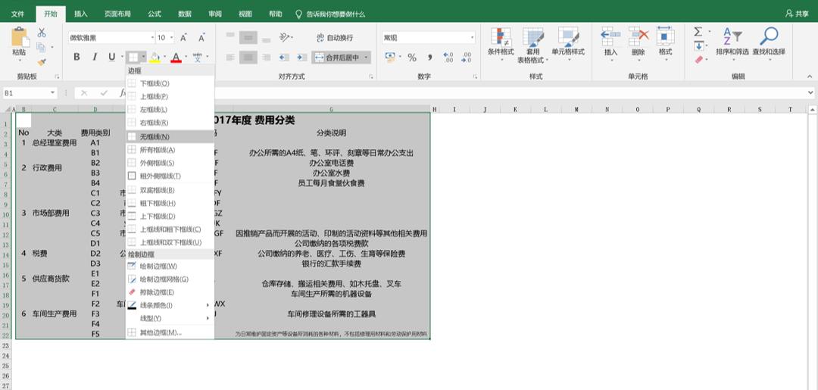Toggle top vertical alignment

point(230,38)
